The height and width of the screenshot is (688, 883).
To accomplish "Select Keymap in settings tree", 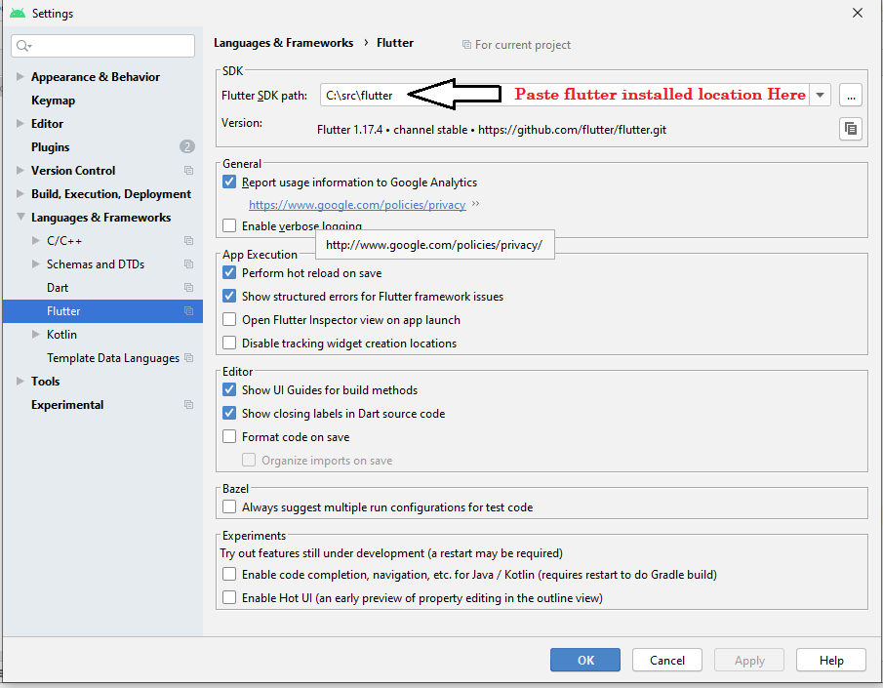I will pos(53,101).
